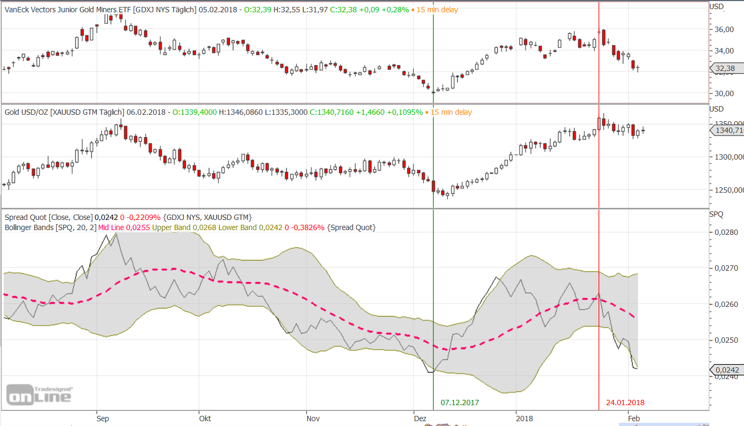
Task: Click the Feb label on the time axis
Action: (634, 418)
